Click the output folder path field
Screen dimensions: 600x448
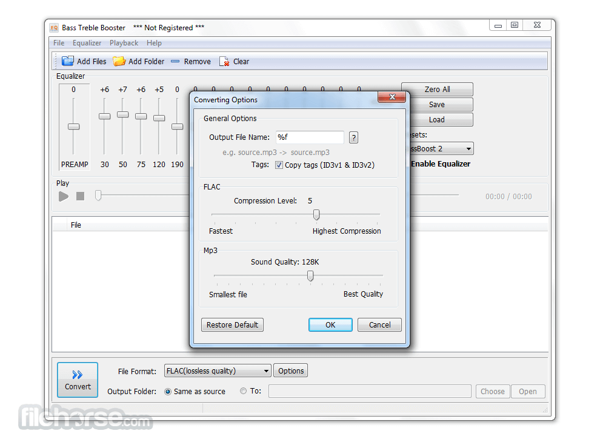[370, 392]
